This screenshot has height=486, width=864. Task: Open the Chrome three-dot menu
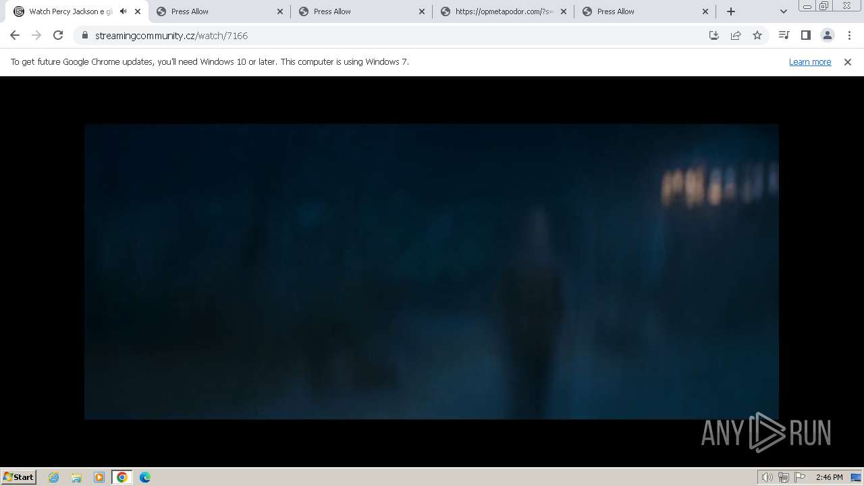click(x=848, y=35)
